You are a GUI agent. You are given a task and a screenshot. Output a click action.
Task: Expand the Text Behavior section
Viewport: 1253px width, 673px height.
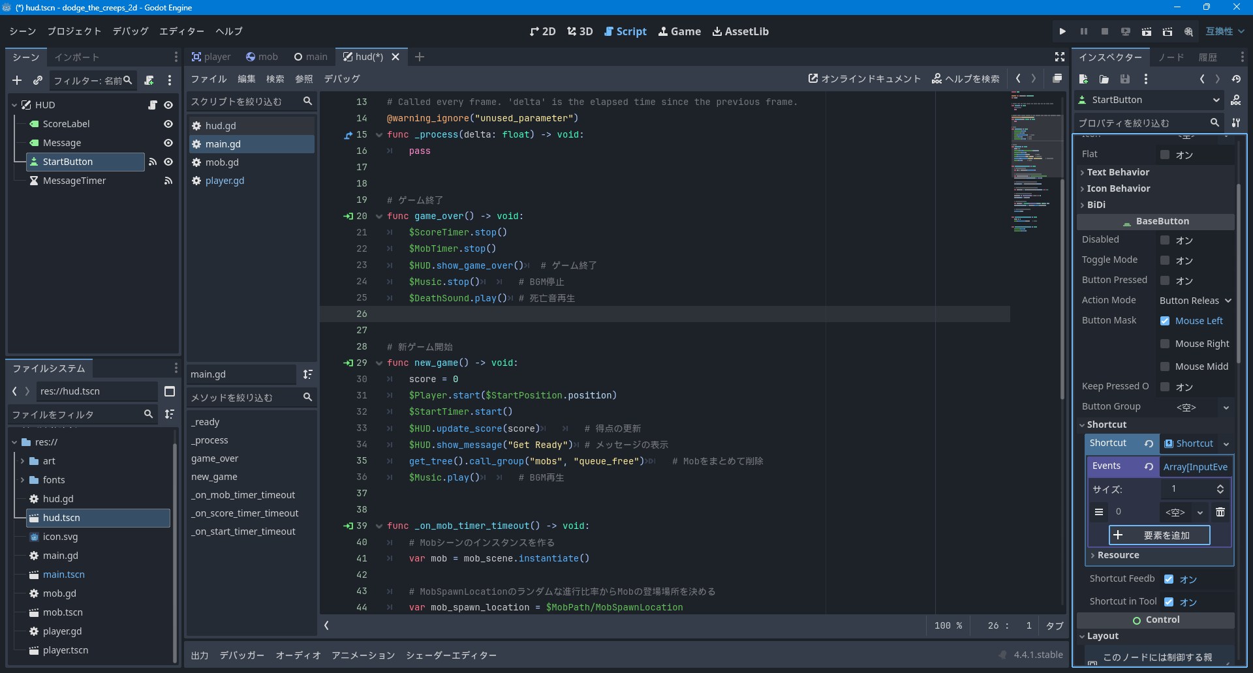pyautogui.click(x=1118, y=172)
